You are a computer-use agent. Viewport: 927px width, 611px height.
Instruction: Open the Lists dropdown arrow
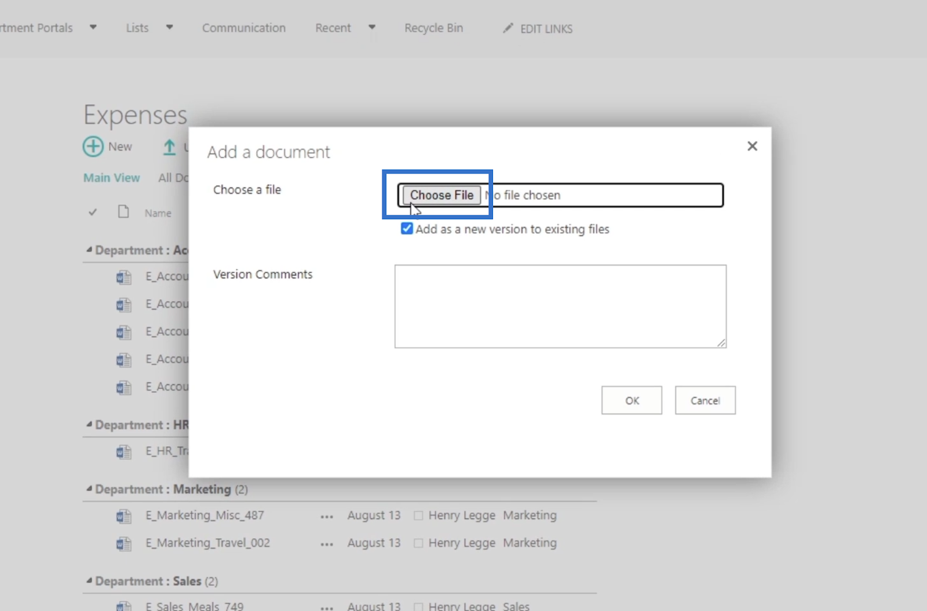pos(169,27)
